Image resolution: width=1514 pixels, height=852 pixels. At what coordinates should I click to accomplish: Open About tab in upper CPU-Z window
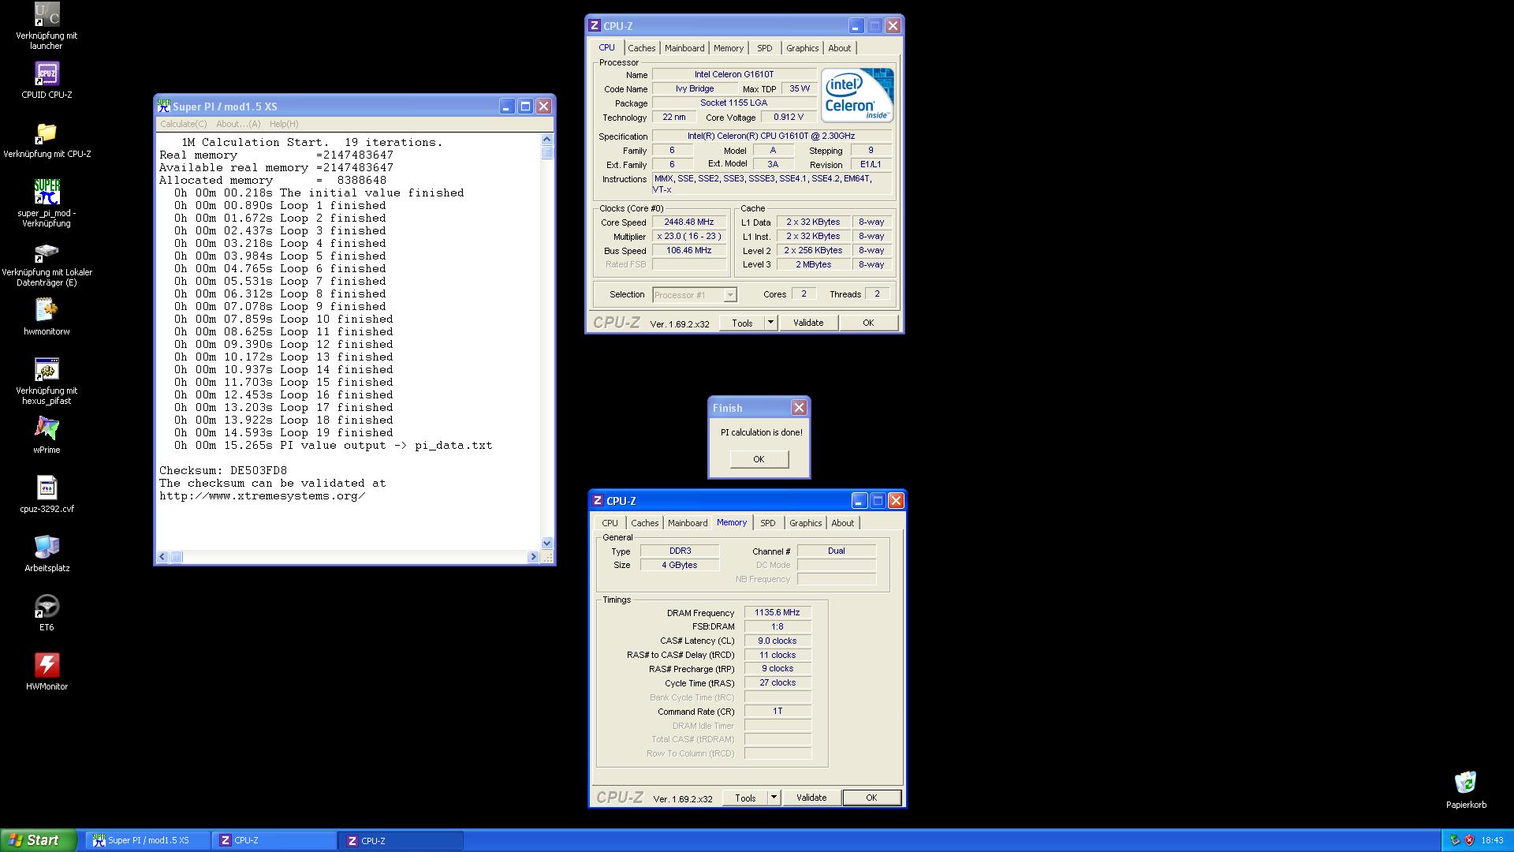point(840,48)
